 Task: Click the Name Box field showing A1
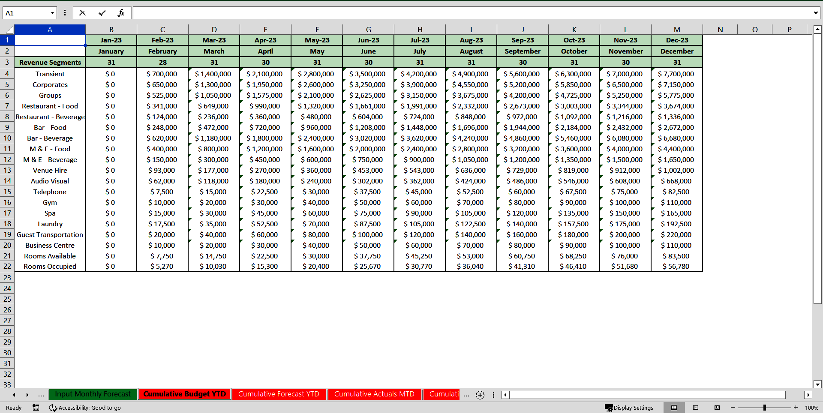(x=27, y=13)
